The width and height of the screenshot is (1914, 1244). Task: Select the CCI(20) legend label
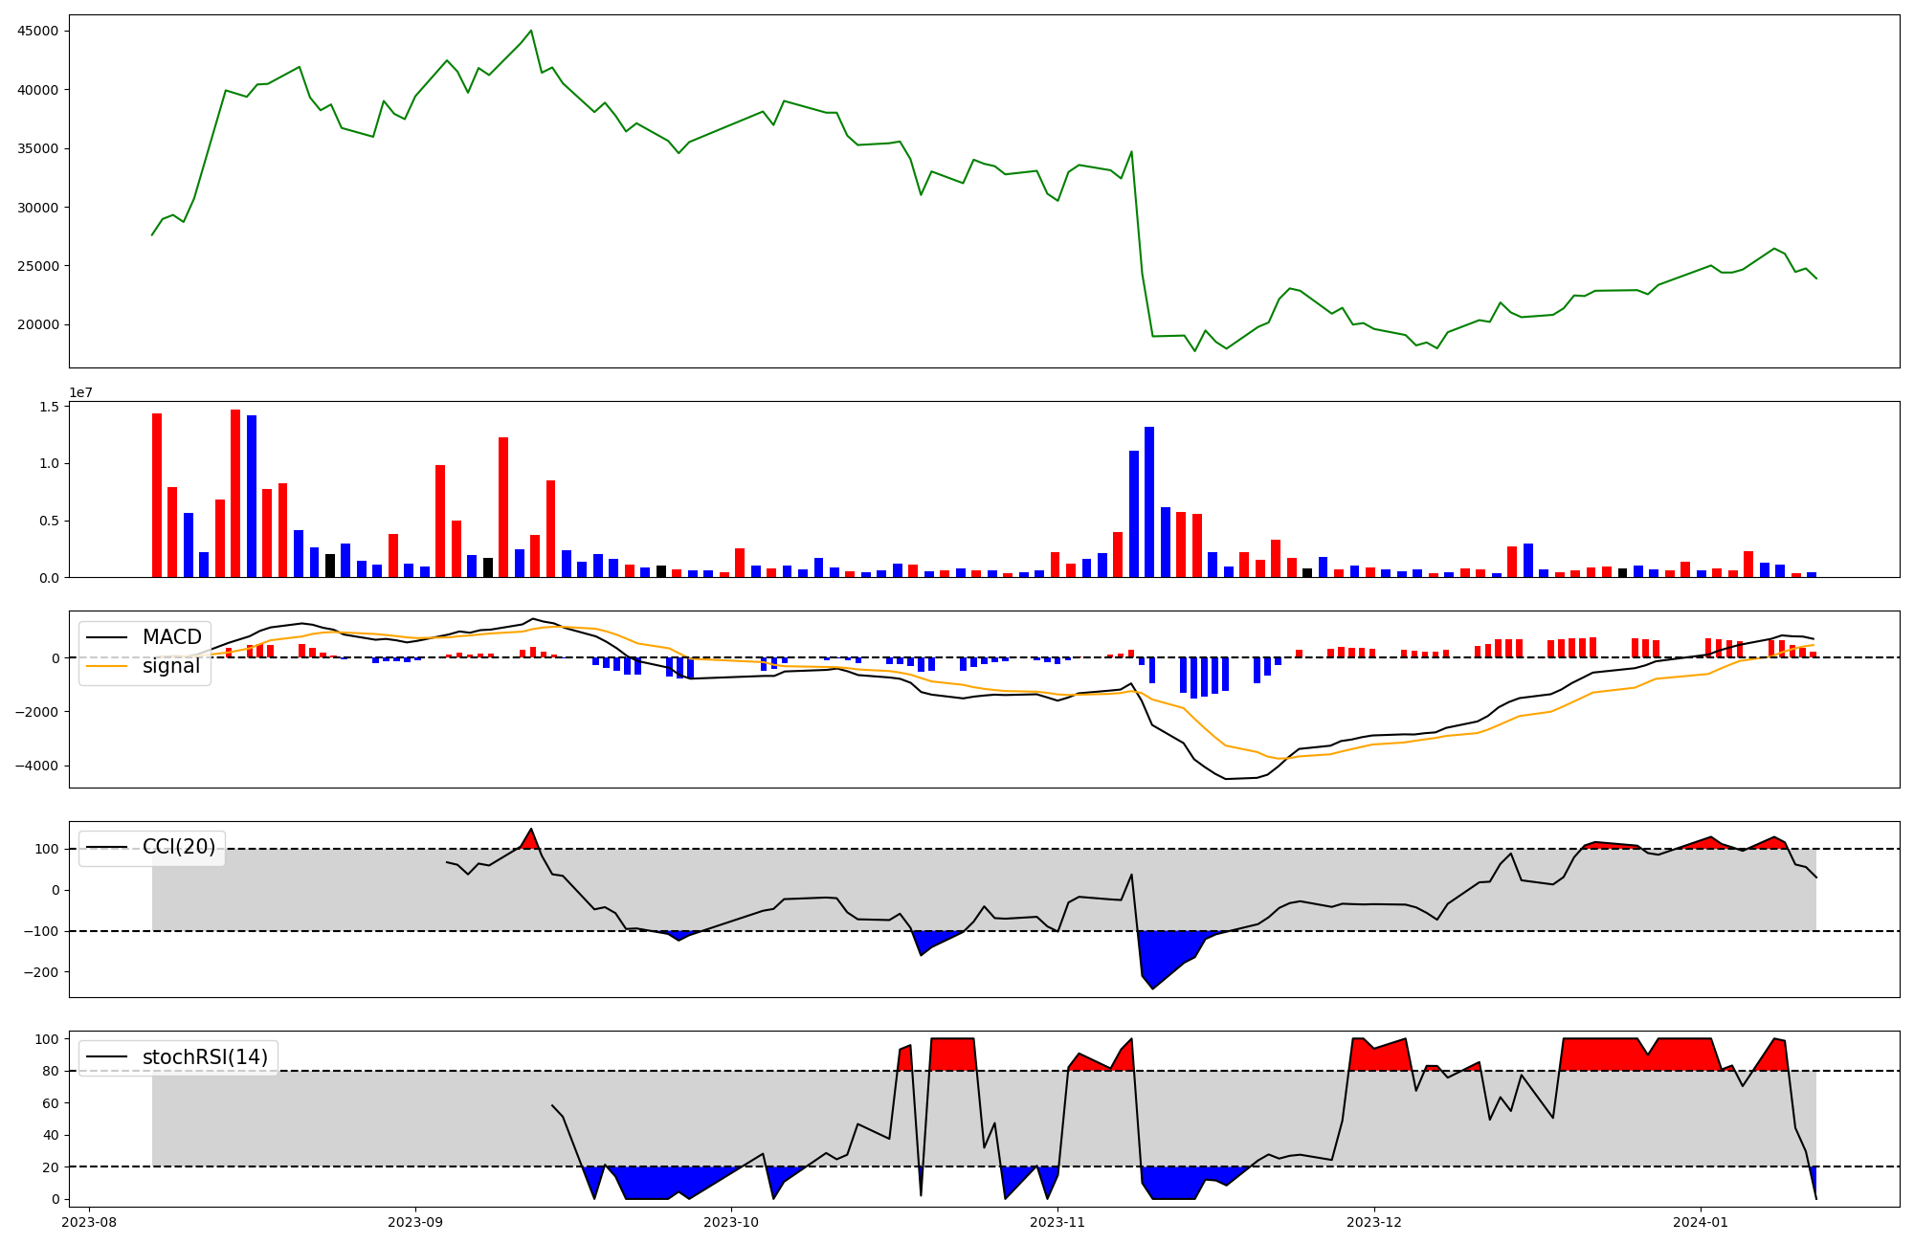pos(179,847)
